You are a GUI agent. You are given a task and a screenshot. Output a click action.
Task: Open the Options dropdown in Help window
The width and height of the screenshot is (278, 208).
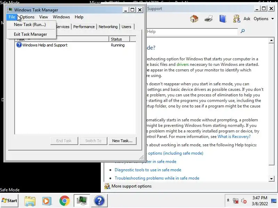click(x=264, y=19)
